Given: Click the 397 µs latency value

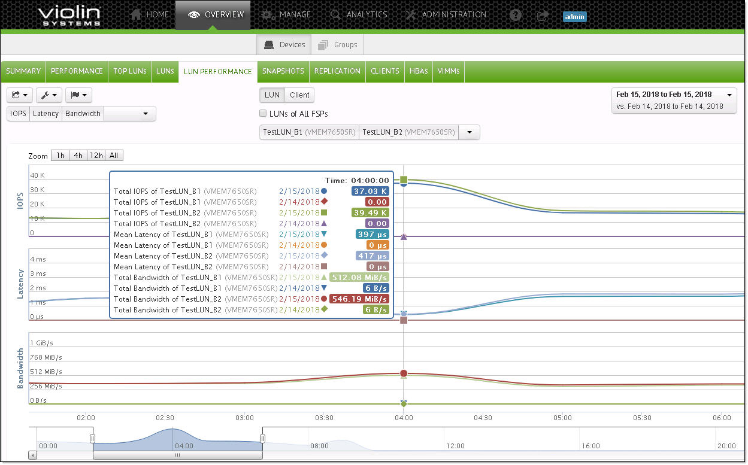Looking at the screenshot, I should (372, 234).
